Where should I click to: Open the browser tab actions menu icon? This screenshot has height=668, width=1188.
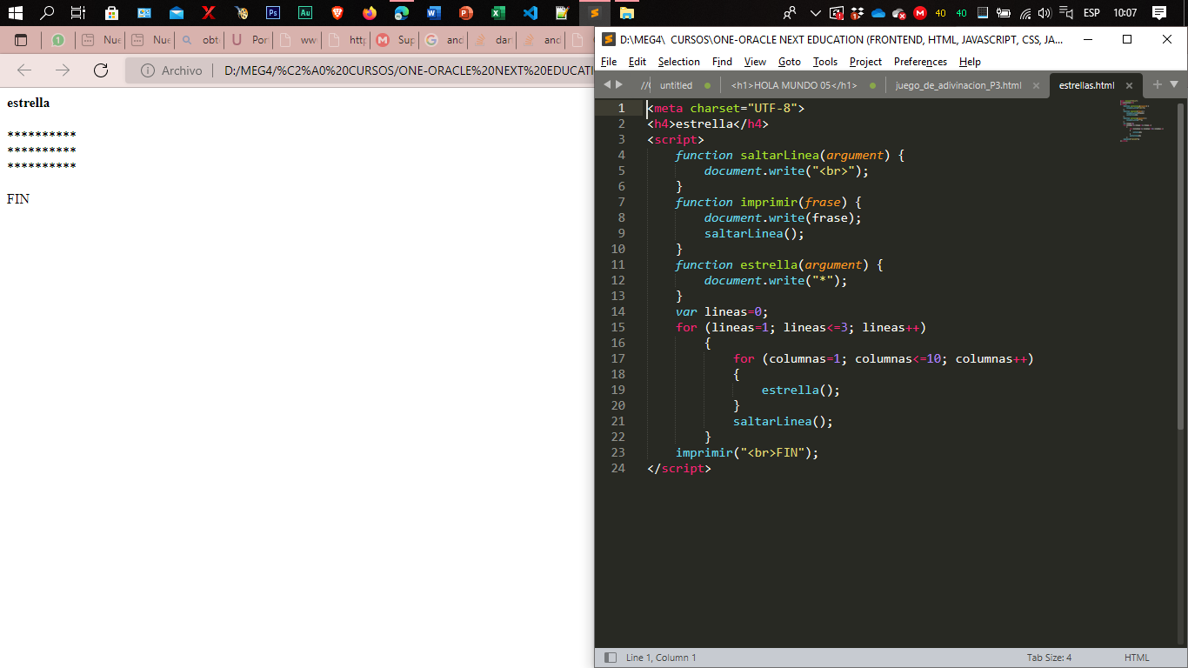pyautogui.click(x=21, y=40)
